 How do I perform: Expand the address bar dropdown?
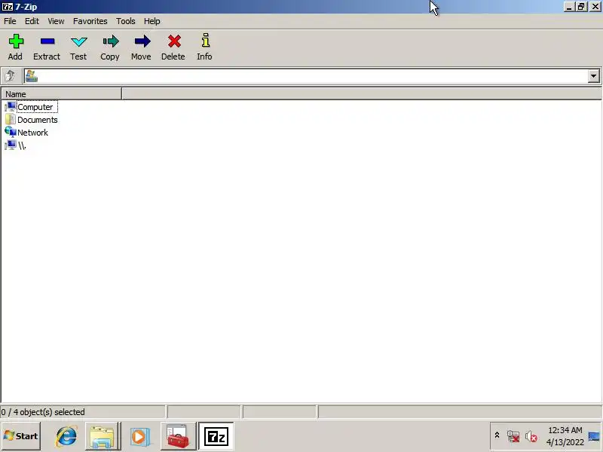click(593, 76)
